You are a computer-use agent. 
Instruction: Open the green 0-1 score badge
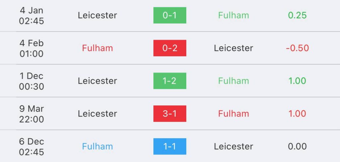[x=170, y=15]
